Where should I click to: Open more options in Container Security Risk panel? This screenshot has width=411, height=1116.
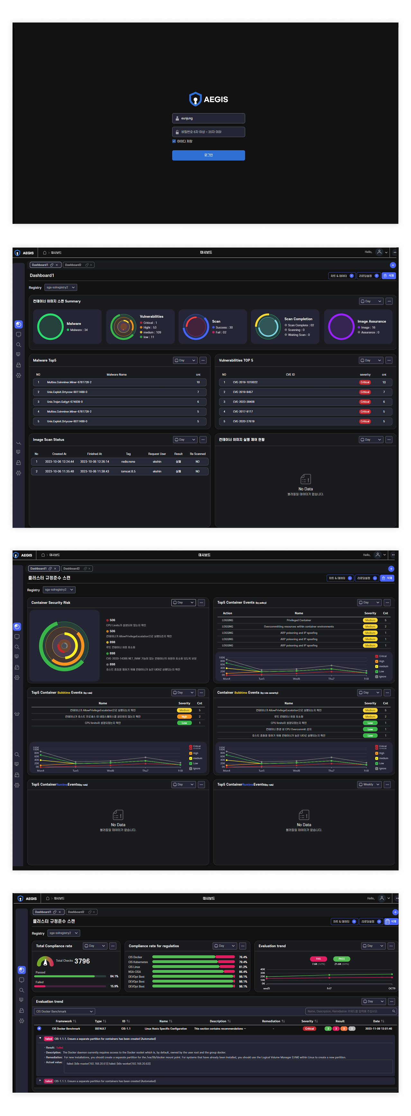[201, 603]
